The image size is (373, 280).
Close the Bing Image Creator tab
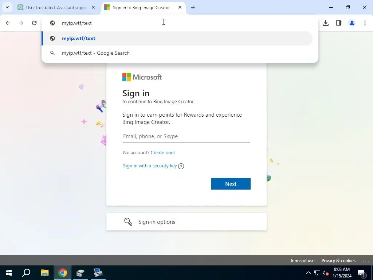click(180, 7)
